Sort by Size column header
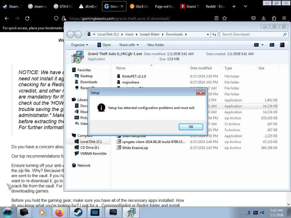291x218 pixels. pyautogui.click(x=268, y=68)
